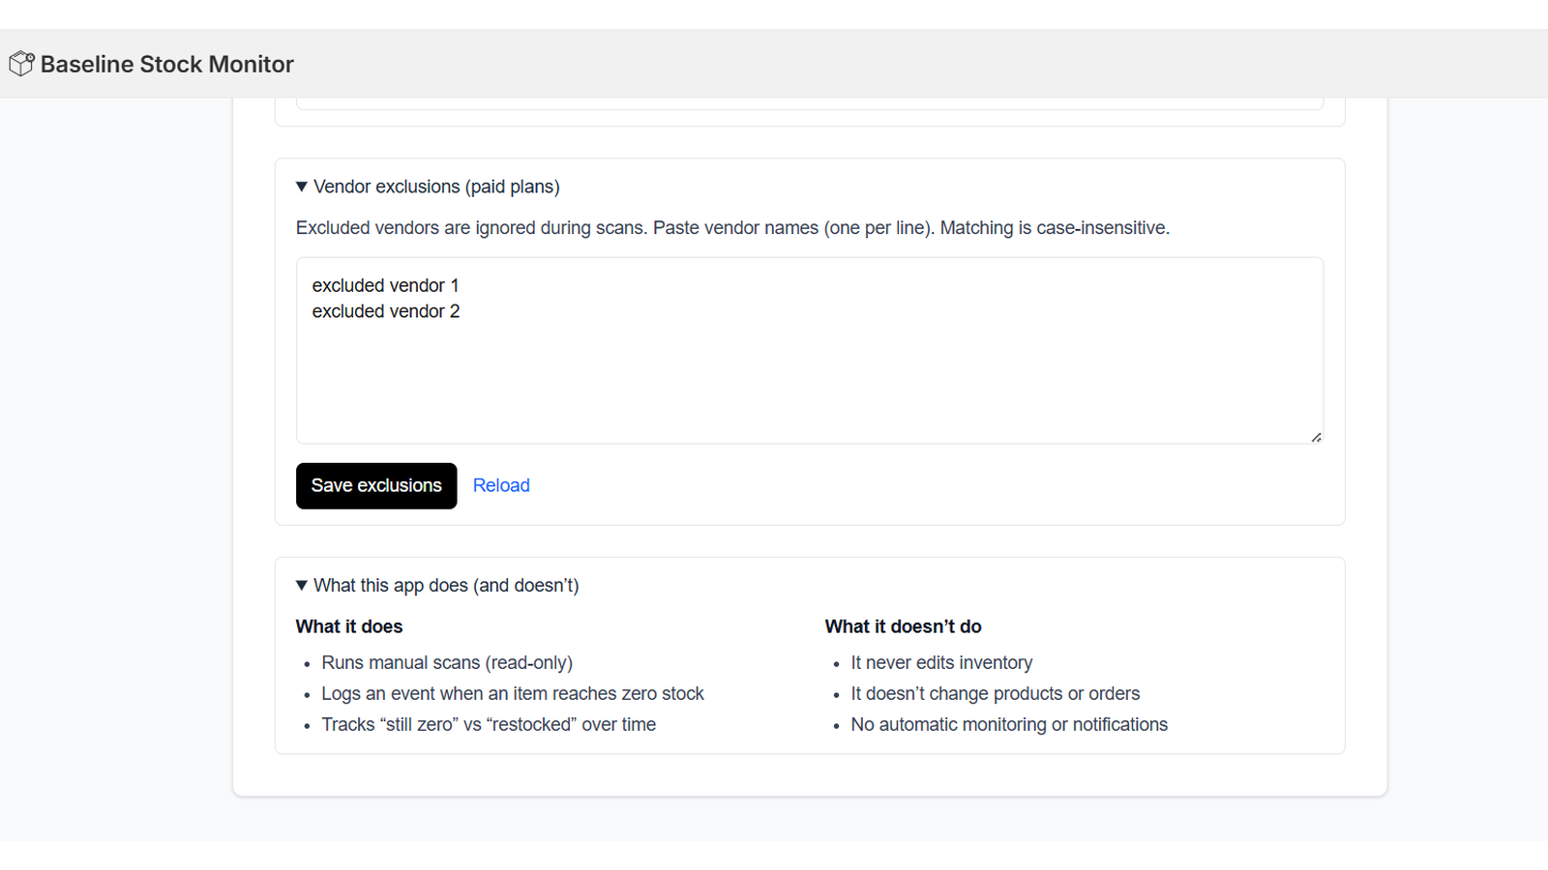Image resolution: width=1548 pixels, height=870 pixels.
Task: Click the Vendor exclusions (paid plans) heading
Action: click(x=436, y=187)
